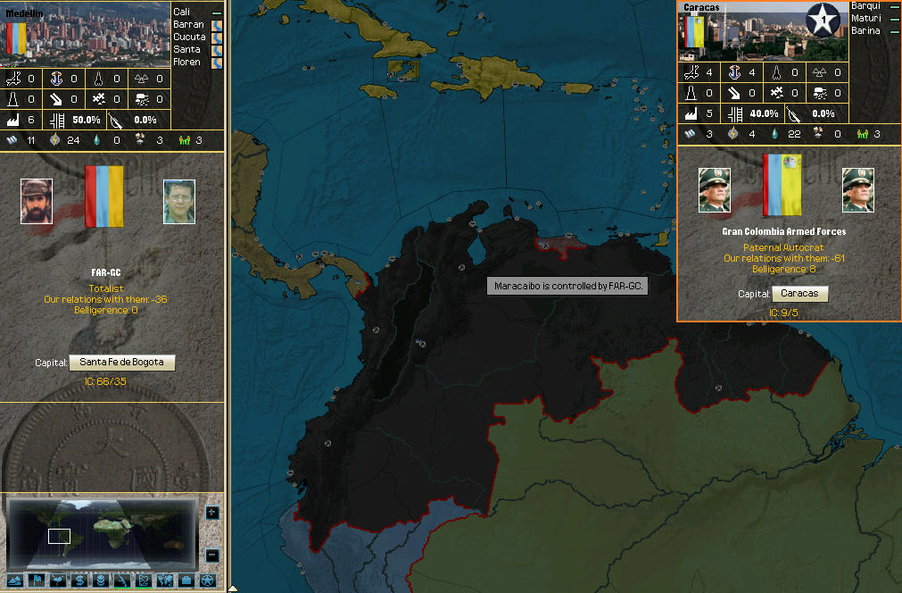Zoom out with minimap minus button
This screenshot has height=593, width=902.
click(211, 555)
